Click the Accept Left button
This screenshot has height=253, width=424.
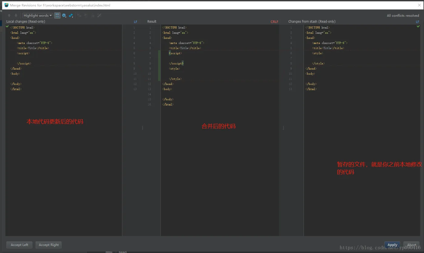pyautogui.click(x=19, y=245)
